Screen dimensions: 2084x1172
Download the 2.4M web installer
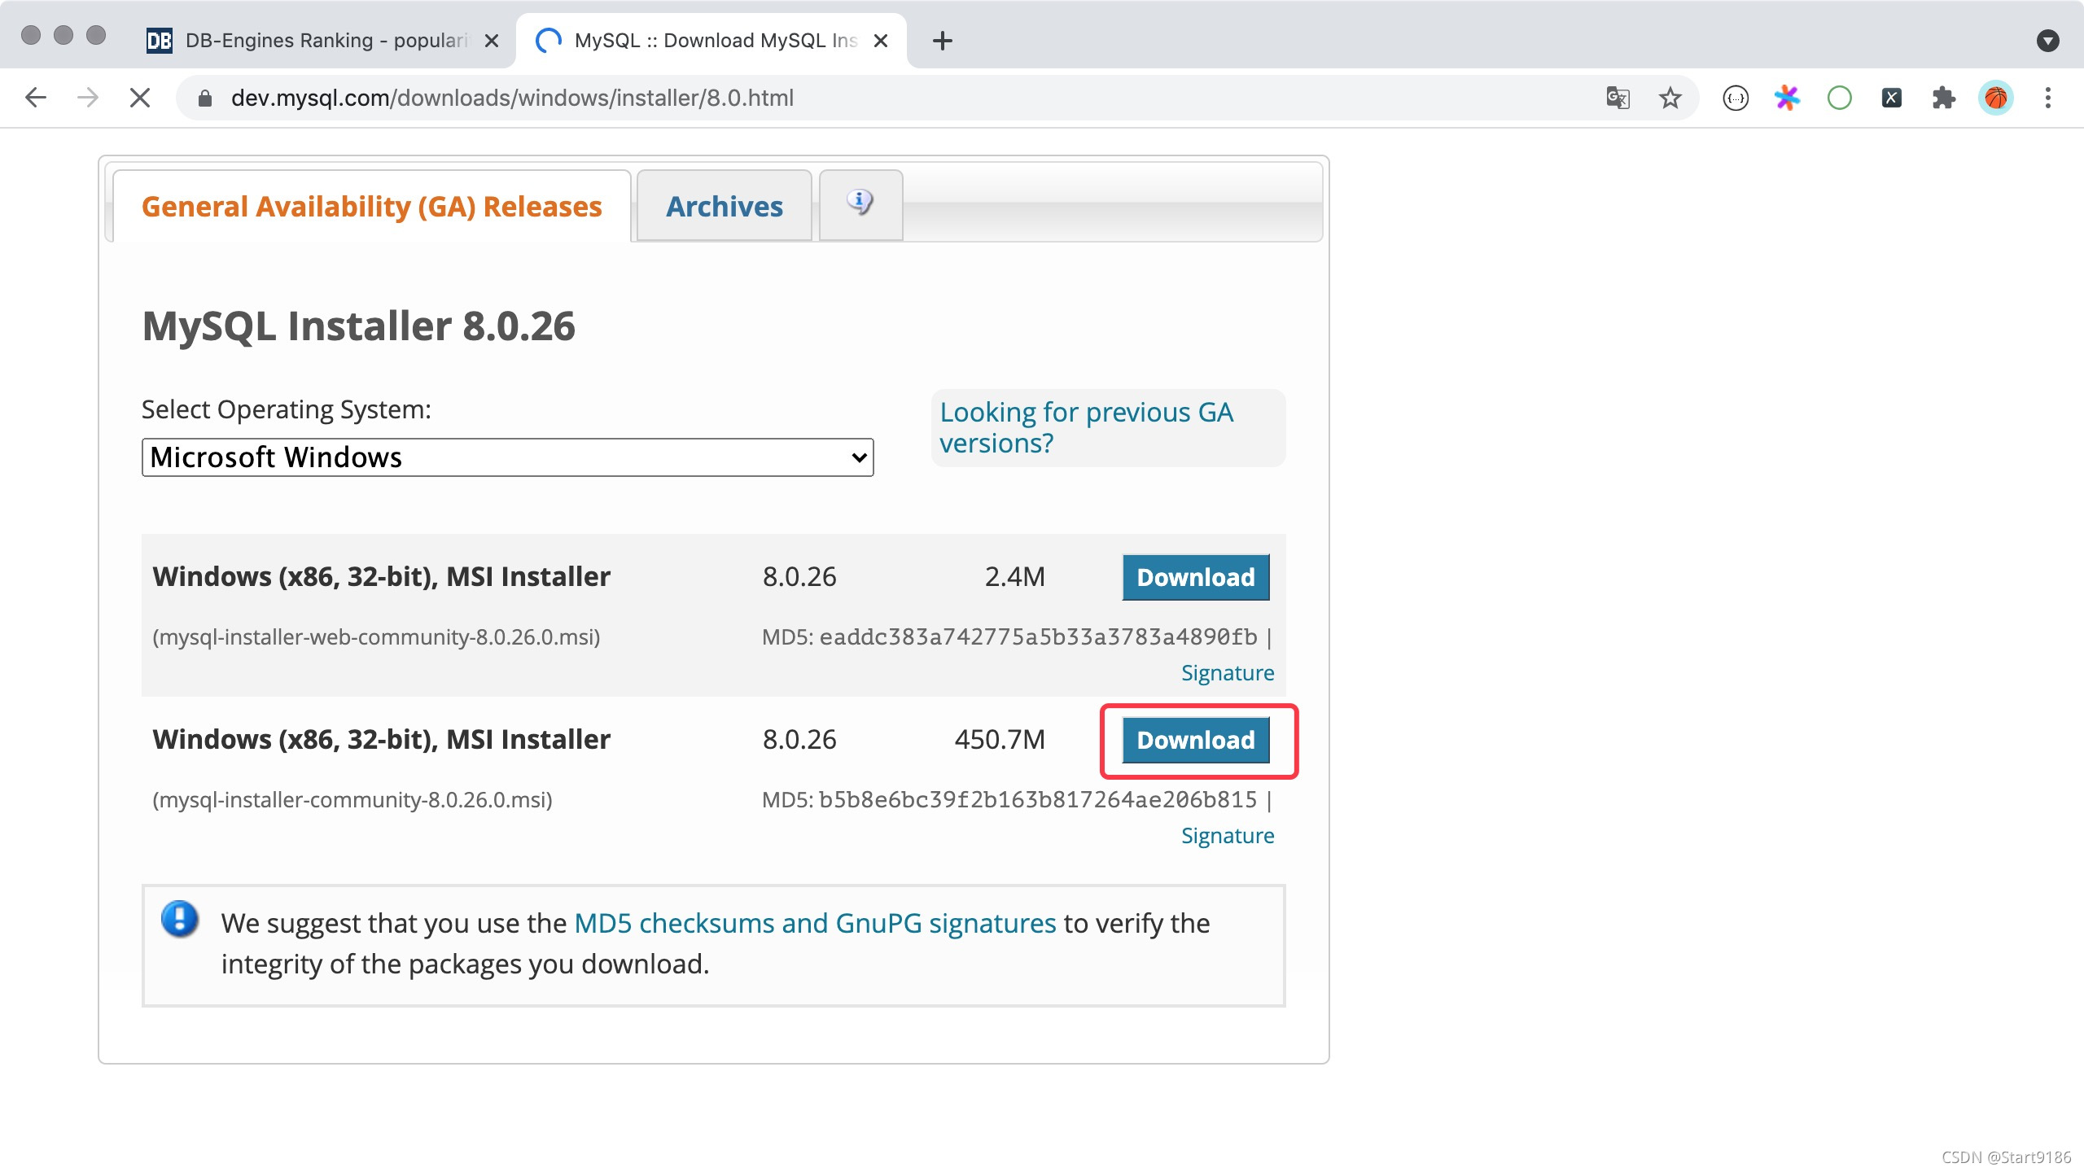(1195, 577)
